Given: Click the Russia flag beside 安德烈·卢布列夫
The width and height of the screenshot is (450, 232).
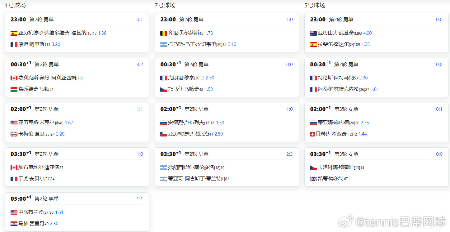Looking at the screenshot, I should 164,123.
